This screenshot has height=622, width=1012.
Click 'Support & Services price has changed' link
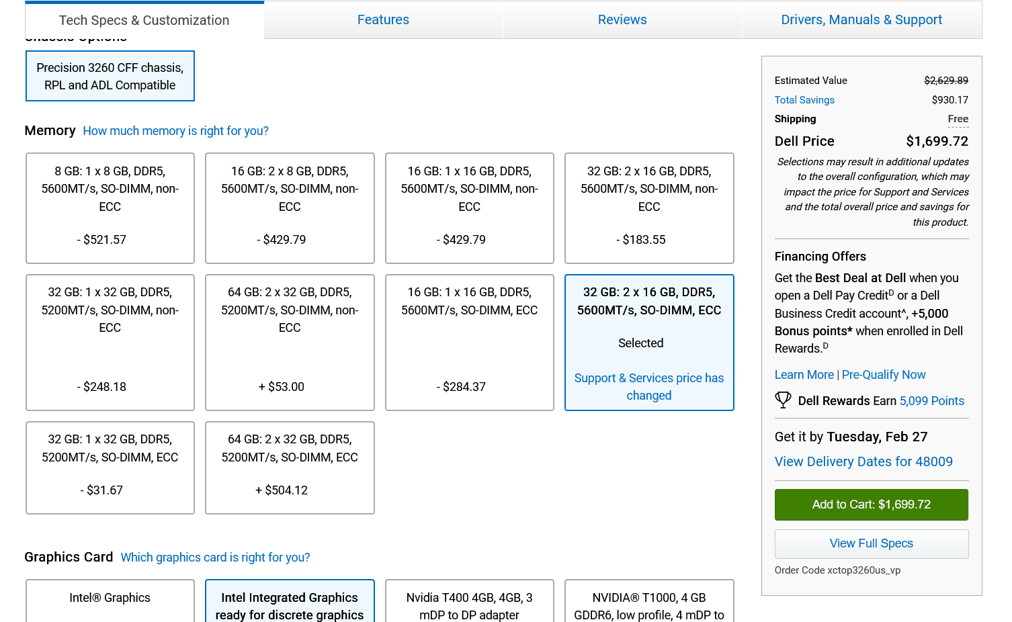click(649, 387)
